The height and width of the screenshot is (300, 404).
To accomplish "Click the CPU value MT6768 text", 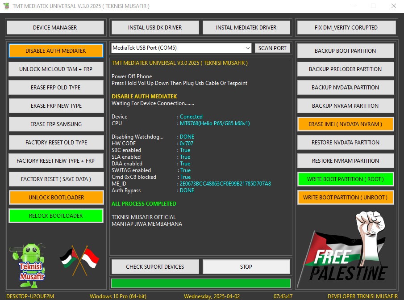I will pos(215,123).
